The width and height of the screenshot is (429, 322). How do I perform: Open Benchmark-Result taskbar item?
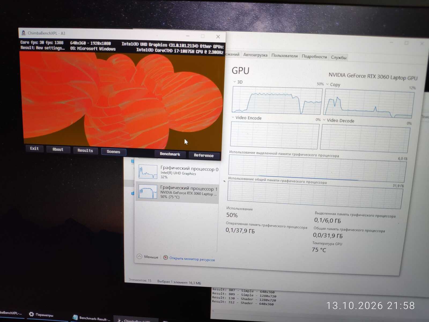click(91, 318)
